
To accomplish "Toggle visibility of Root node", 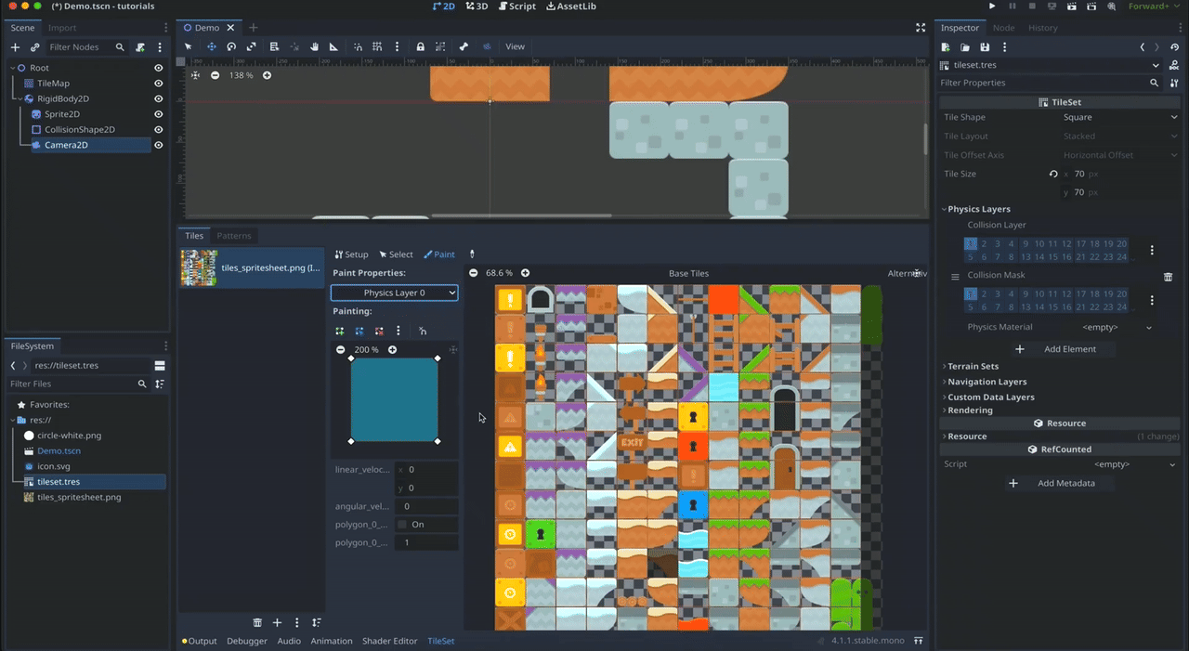I will pyautogui.click(x=159, y=68).
